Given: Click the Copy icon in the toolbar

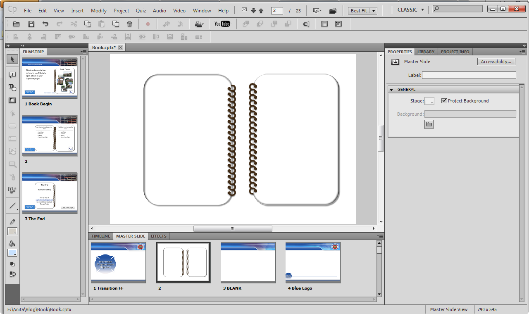Looking at the screenshot, I should pyautogui.click(x=88, y=24).
